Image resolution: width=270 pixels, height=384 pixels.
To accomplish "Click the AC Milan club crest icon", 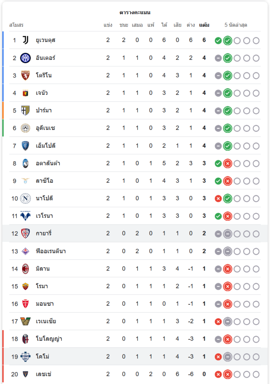I will [x=25, y=269].
